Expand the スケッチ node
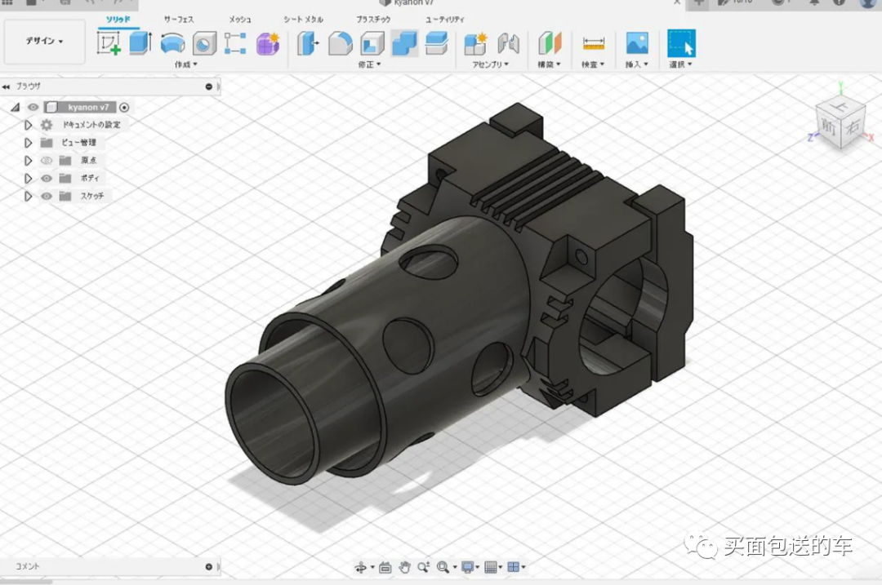Viewport: 882px width, 585px height. click(x=28, y=196)
